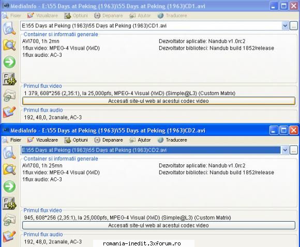Click open file icon in CD1 window sidebar

click(9, 28)
